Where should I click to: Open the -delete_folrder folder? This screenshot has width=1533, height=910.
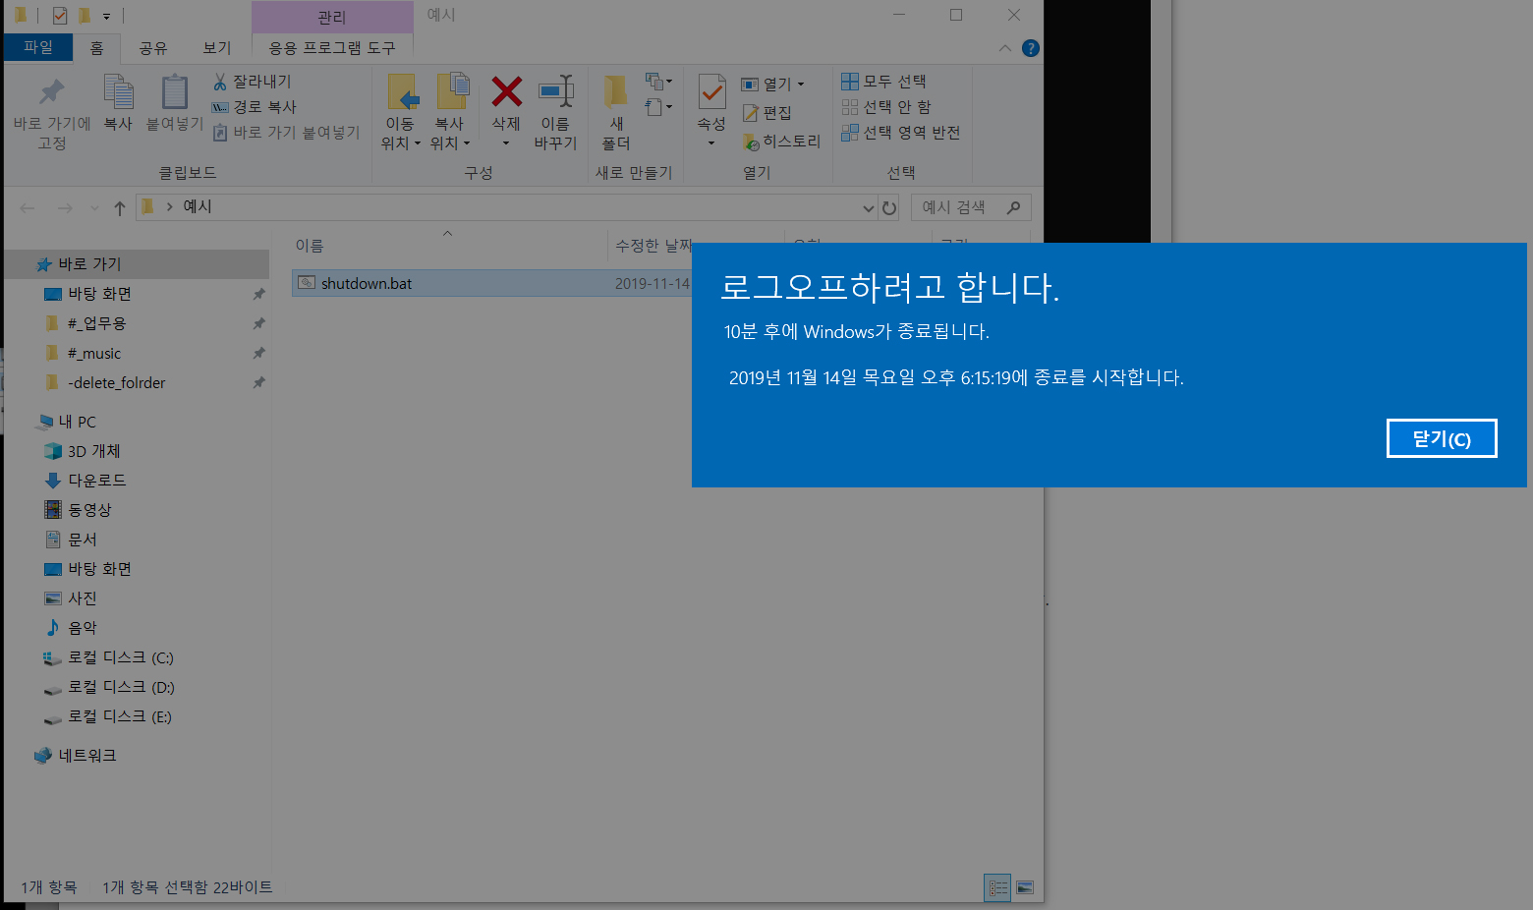116,382
